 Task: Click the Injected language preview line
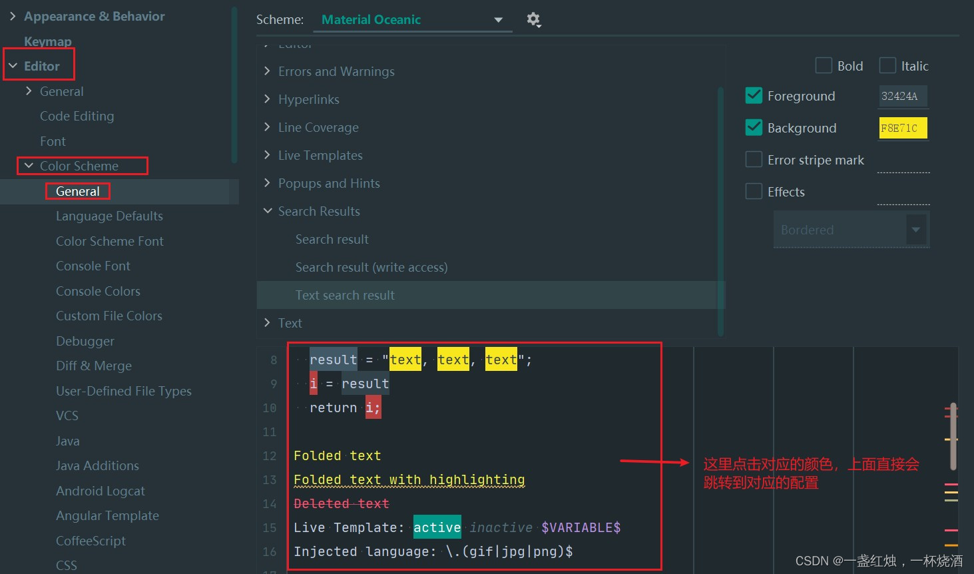click(x=433, y=551)
